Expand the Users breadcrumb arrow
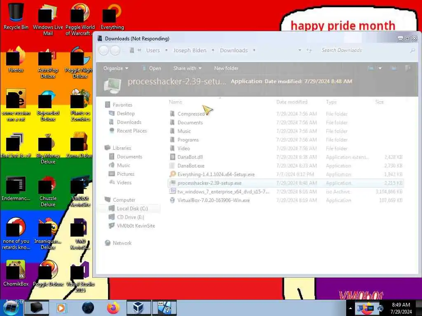 tap(166, 50)
